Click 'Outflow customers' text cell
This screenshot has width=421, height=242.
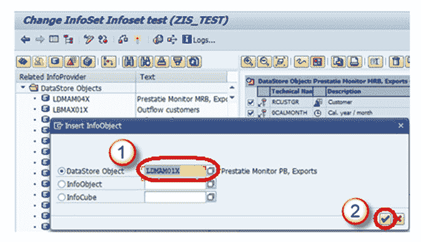click(168, 110)
